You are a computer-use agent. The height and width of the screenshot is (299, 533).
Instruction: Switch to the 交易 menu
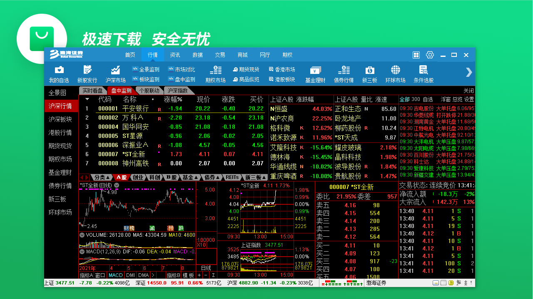coord(220,54)
